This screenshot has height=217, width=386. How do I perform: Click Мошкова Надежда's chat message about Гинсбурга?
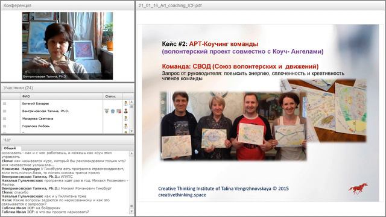pyautogui.click(x=63, y=171)
